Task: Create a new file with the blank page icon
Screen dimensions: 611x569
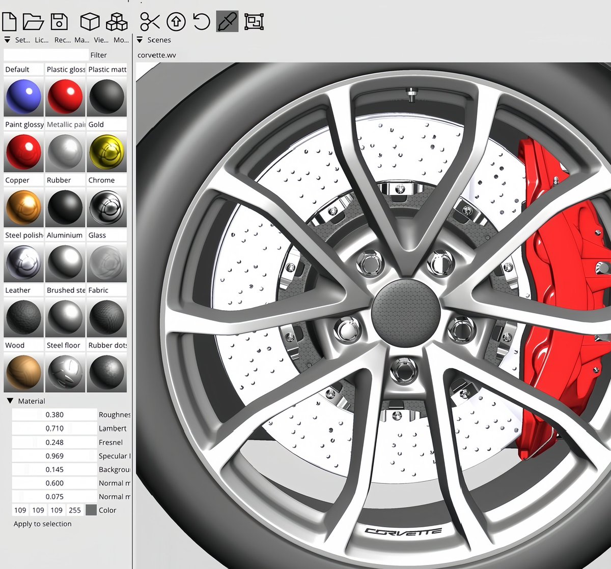Action: click(x=8, y=21)
